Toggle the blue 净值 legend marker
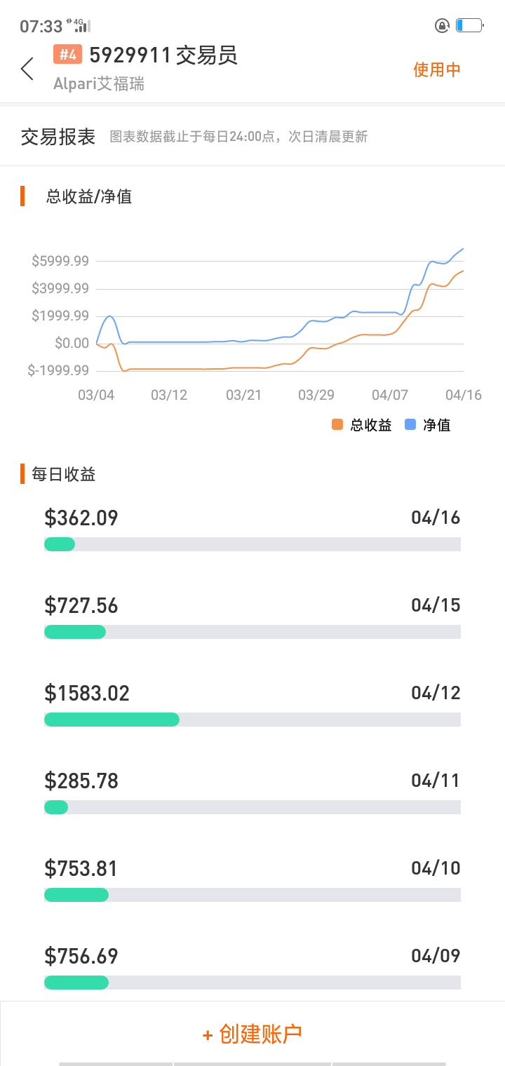 click(x=411, y=425)
